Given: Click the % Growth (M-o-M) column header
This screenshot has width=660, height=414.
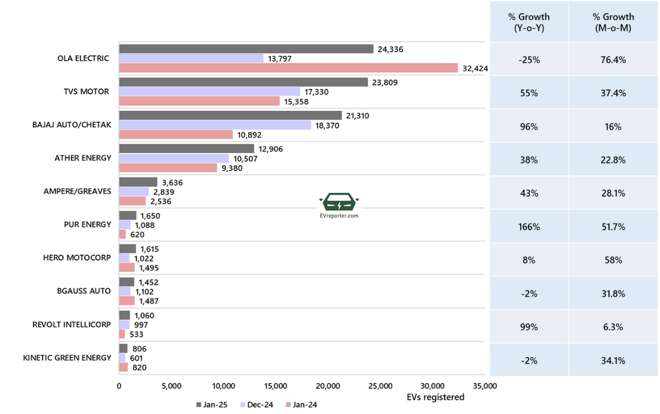Looking at the screenshot, I should click(613, 22).
